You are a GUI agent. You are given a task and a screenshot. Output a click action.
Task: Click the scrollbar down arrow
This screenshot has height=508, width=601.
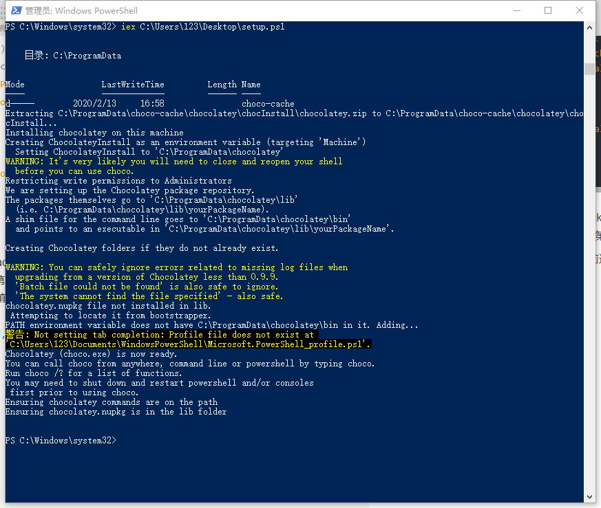[589, 496]
